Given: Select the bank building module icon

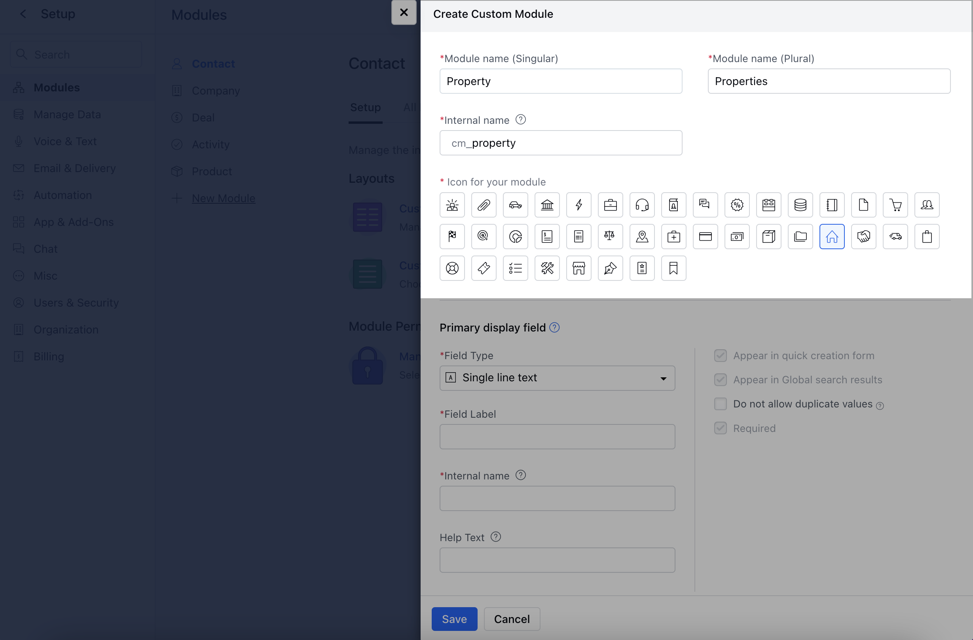Looking at the screenshot, I should (x=547, y=205).
